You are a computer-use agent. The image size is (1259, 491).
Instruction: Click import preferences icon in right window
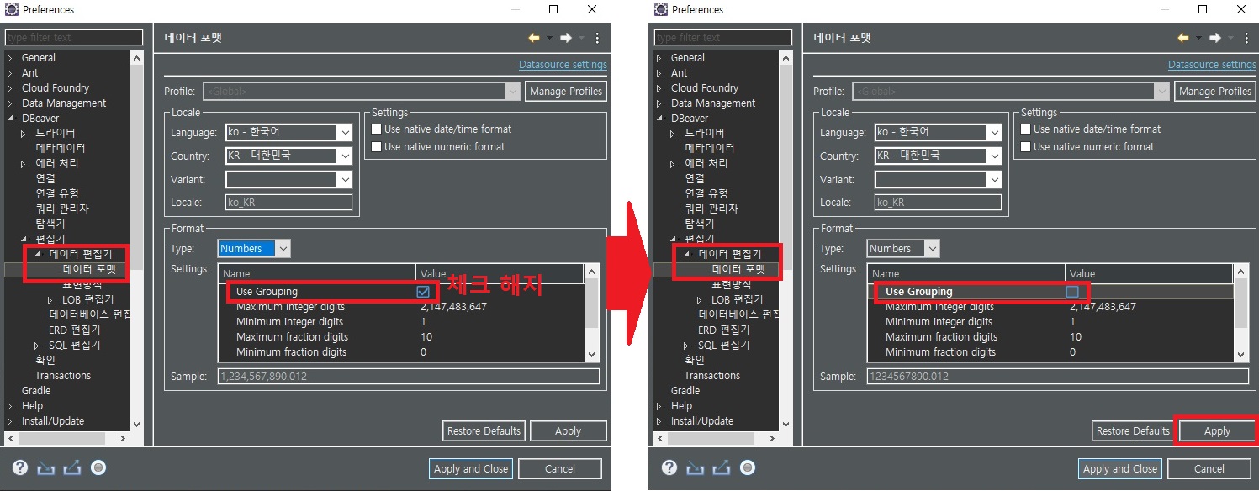coord(695,468)
